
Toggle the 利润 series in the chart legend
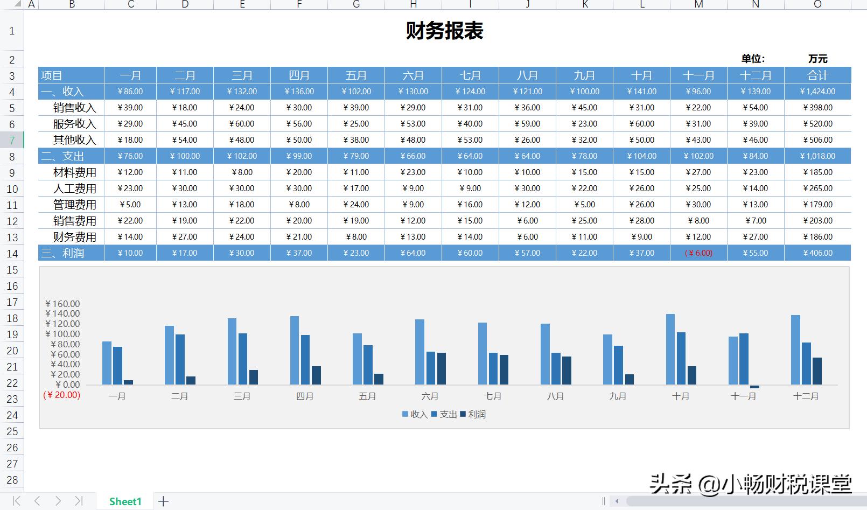coord(475,414)
